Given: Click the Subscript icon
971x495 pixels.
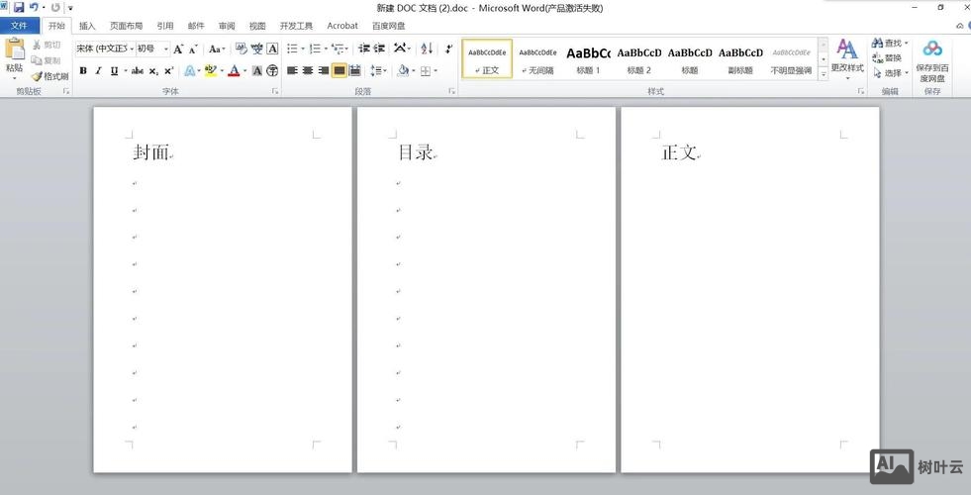Looking at the screenshot, I should click(x=153, y=70).
